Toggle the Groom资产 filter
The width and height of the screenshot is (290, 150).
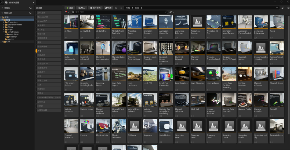pos(48,21)
